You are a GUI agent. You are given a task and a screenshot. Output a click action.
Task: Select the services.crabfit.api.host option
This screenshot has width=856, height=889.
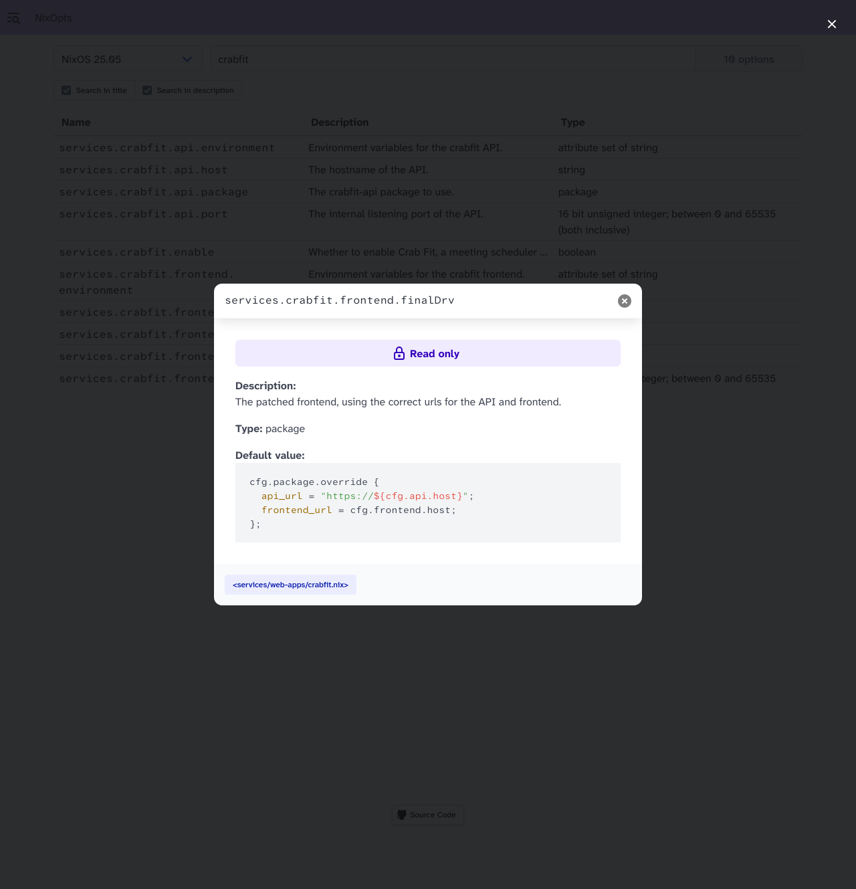[143, 170]
